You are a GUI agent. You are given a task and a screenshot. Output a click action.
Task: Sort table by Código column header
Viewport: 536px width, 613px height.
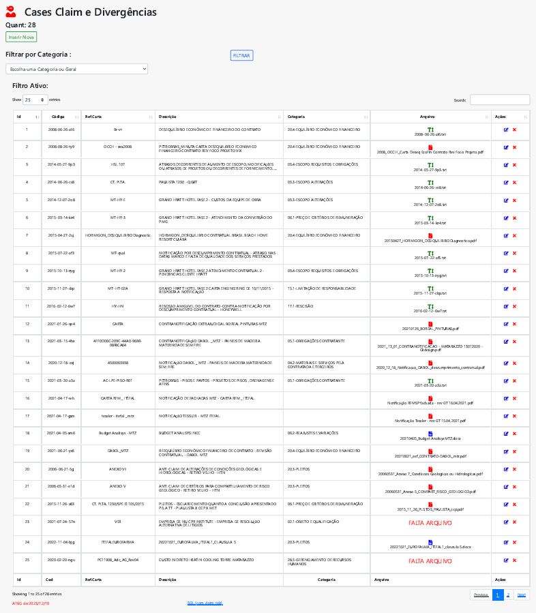[x=58, y=117]
